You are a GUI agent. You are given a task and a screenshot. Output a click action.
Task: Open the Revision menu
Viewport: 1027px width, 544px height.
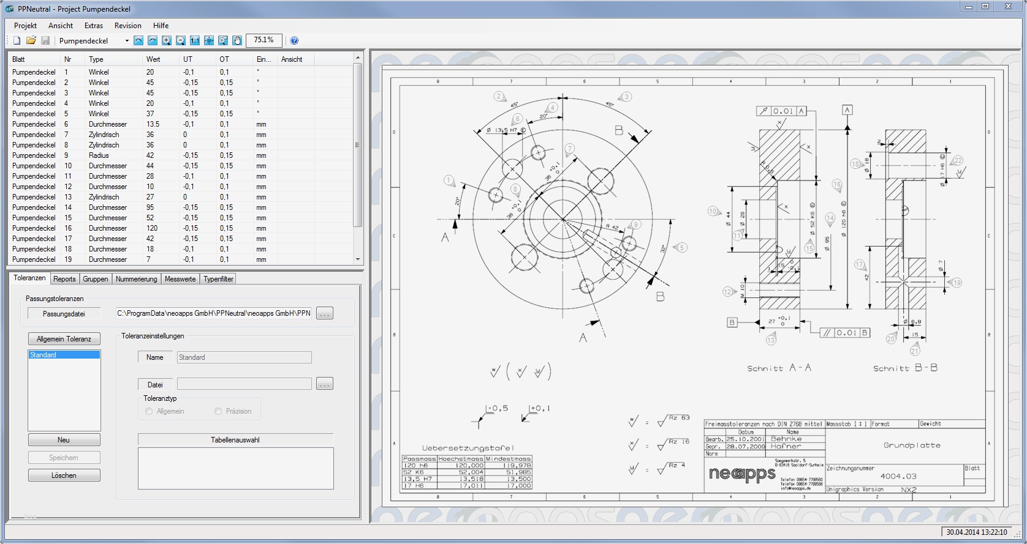(x=128, y=26)
